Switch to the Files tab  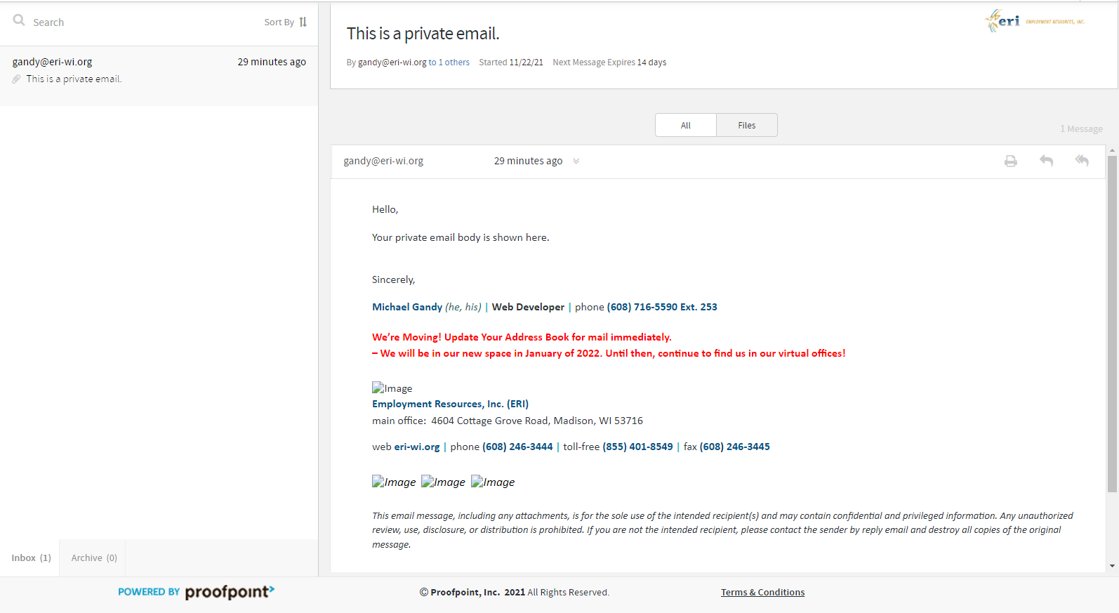tap(746, 126)
